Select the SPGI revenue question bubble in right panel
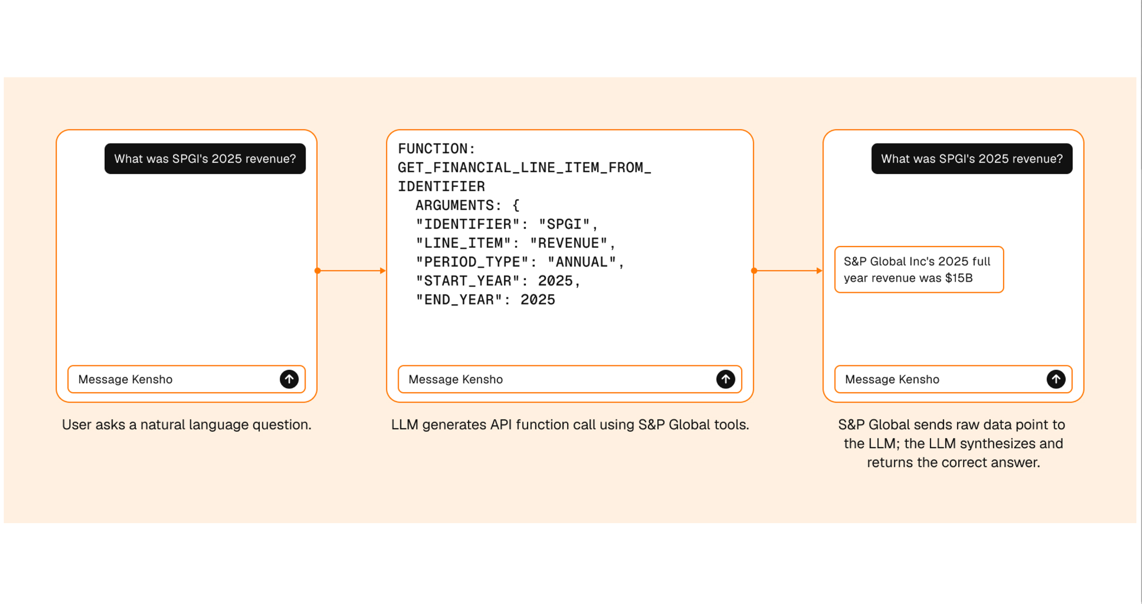The width and height of the screenshot is (1142, 604). click(x=972, y=159)
